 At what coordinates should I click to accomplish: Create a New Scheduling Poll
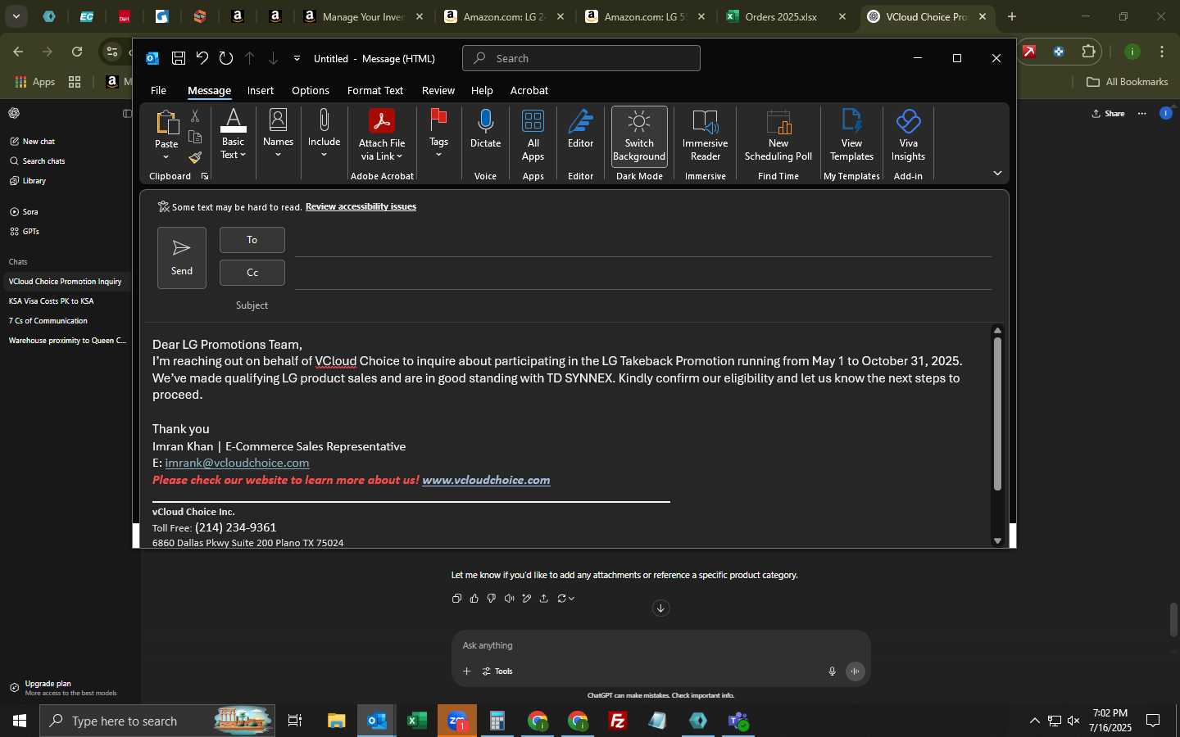click(778, 136)
